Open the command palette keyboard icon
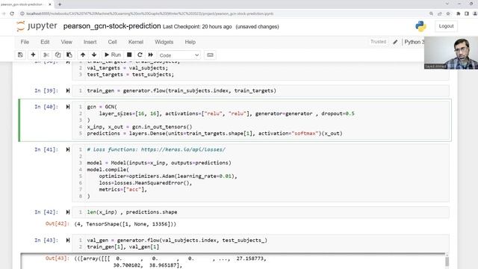 pyautogui.click(x=210, y=55)
